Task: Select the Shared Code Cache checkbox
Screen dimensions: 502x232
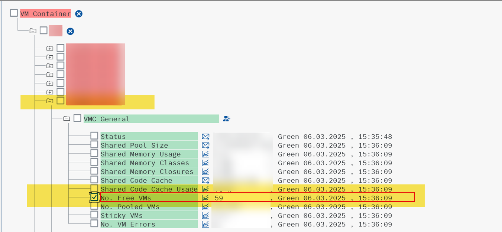Action: click(x=94, y=180)
